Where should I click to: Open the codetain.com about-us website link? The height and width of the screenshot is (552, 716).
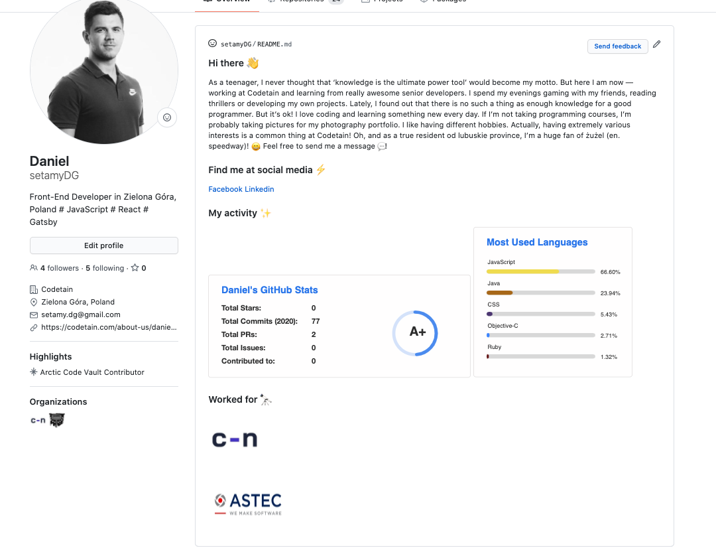[109, 327]
